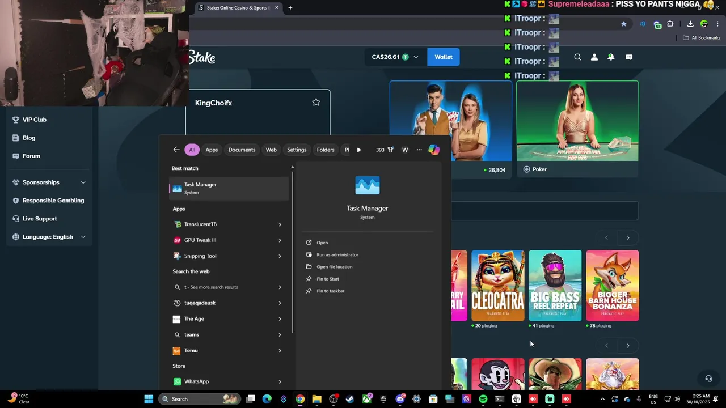Open Windows Start button

pyautogui.click(x=149, y=399)
